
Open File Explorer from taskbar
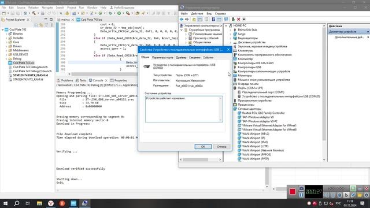pos(39,203)
